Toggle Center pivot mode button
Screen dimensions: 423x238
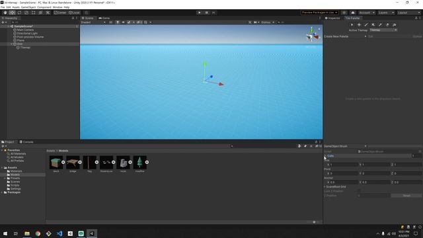coord(60,13)
